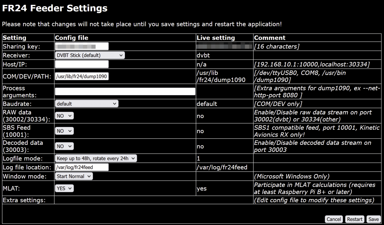Open the Logfile mode dropdown
384x225 pixels.
96,158
